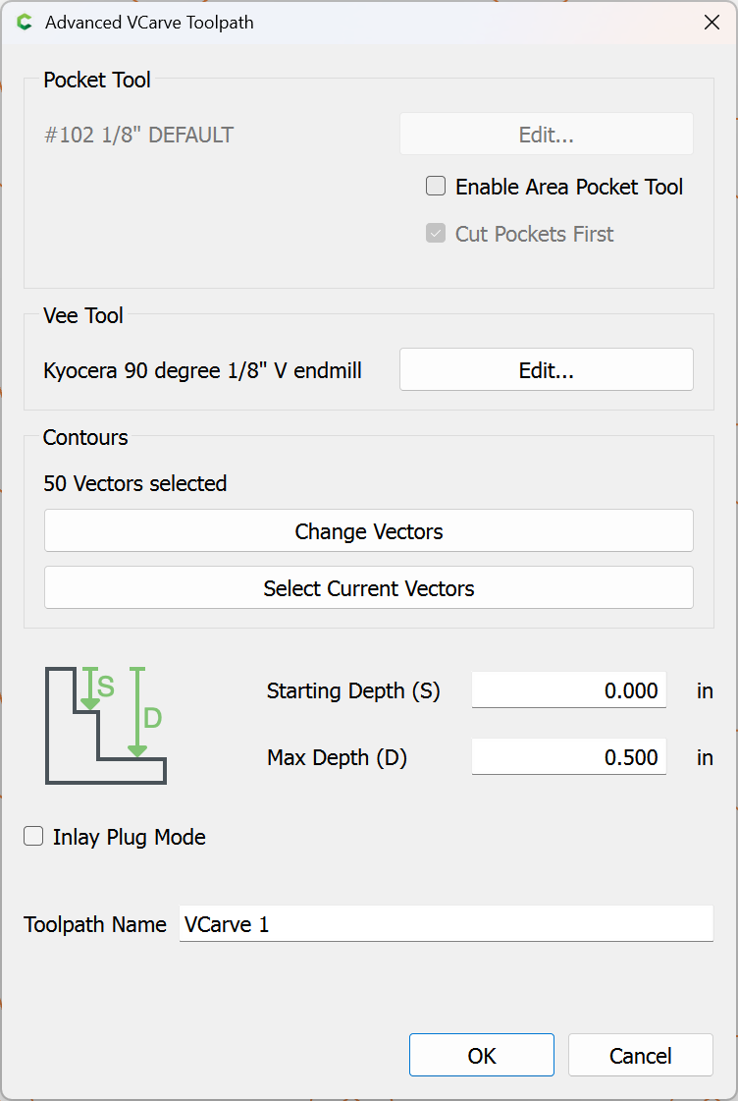Click the "50 Vectors selected" text
738x1101 pixels.
135,483
